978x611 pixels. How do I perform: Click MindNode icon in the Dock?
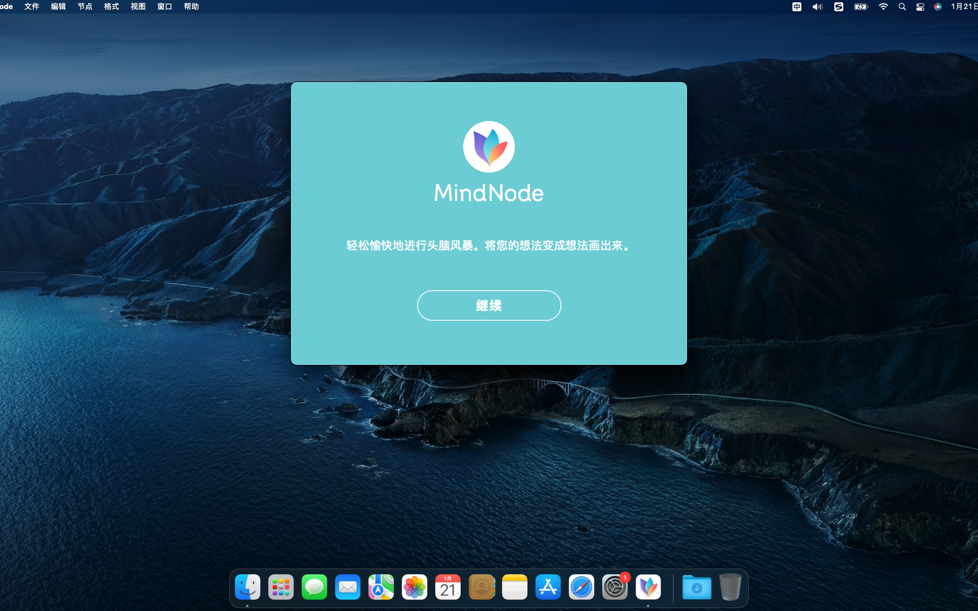coord(648,587)
